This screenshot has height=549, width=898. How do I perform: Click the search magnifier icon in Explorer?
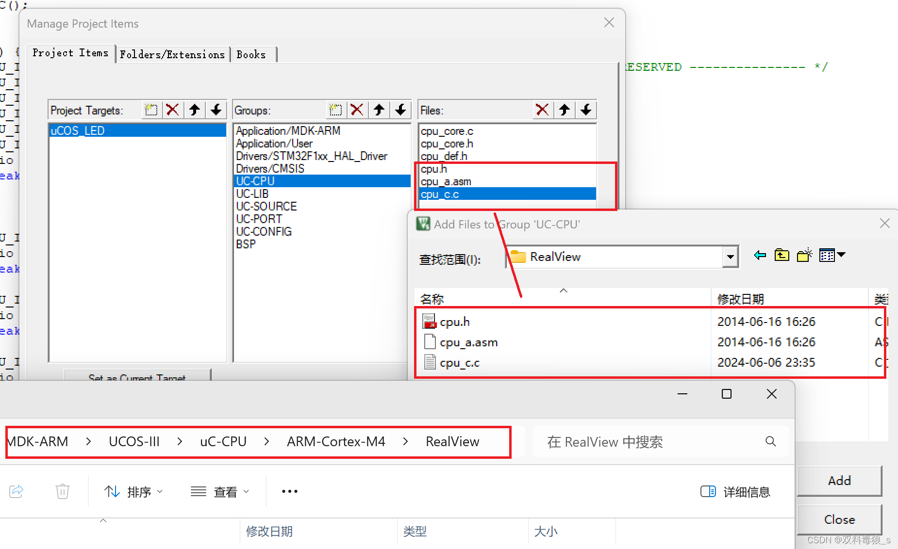(x=770, y=441)
